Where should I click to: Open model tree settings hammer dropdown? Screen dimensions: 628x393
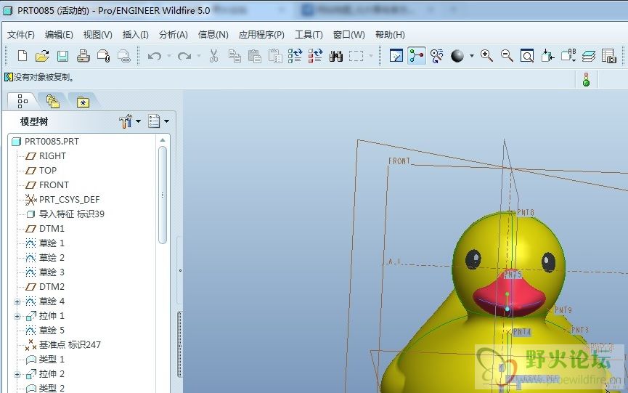[x=130, y=121]
